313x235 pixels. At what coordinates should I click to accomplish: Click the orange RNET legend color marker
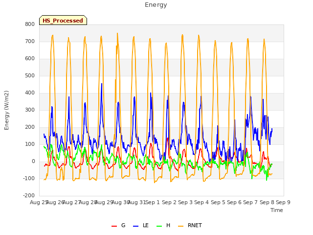180,226
